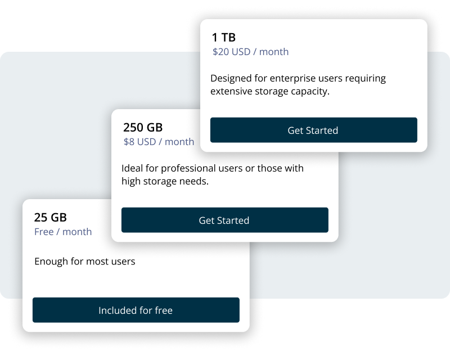
Task: Click the 'Designed for enterprise users requiring' line
Action: coord(298,78)
